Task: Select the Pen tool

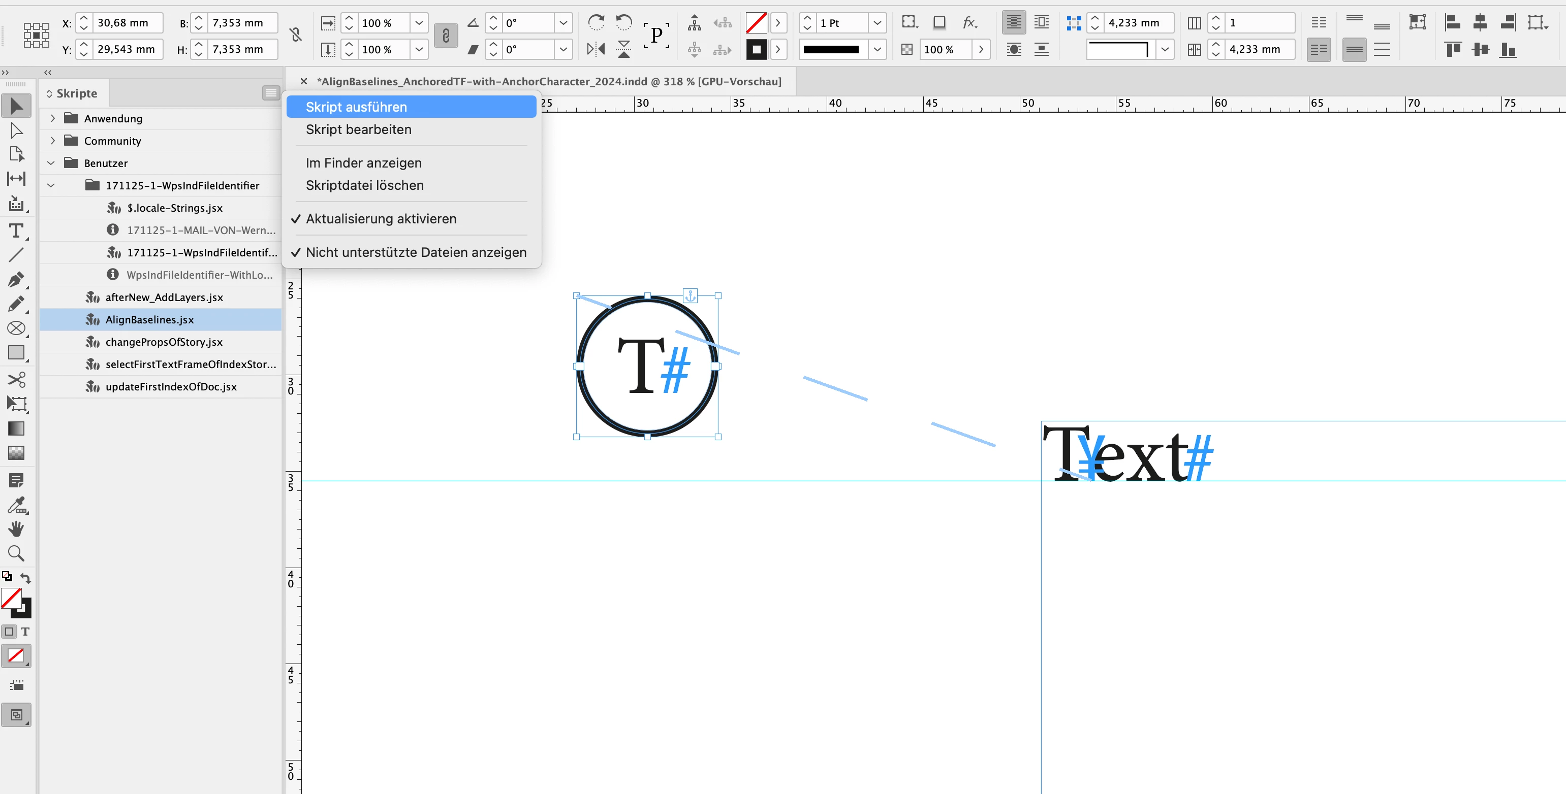Action: click(16, 279)
